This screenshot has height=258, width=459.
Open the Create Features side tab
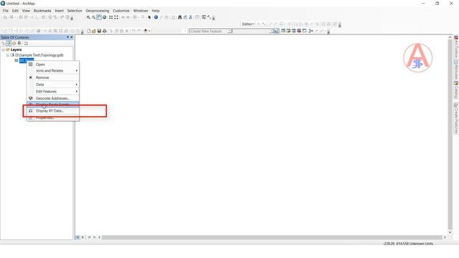[x=456, y=118]
